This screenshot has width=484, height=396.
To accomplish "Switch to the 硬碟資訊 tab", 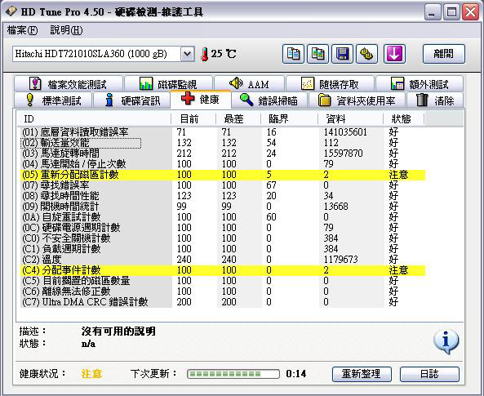I will pyautogui.click(x=132, y=100).
